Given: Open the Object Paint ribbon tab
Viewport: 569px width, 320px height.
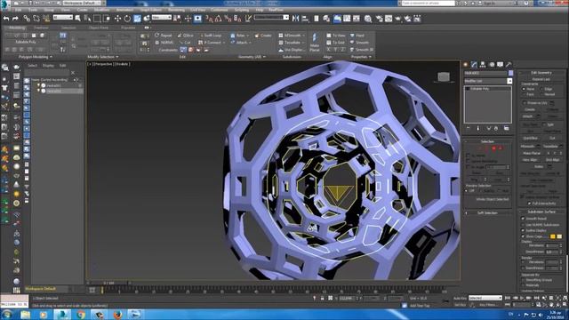Looking at the screenshot, I should pyautogui.click(x=99, y=28).
